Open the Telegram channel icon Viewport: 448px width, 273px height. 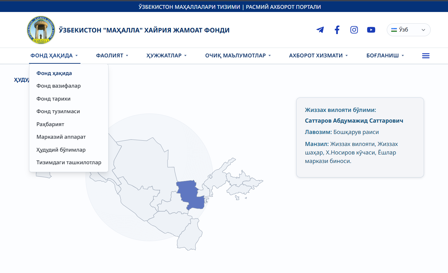[x=320, y=30]
